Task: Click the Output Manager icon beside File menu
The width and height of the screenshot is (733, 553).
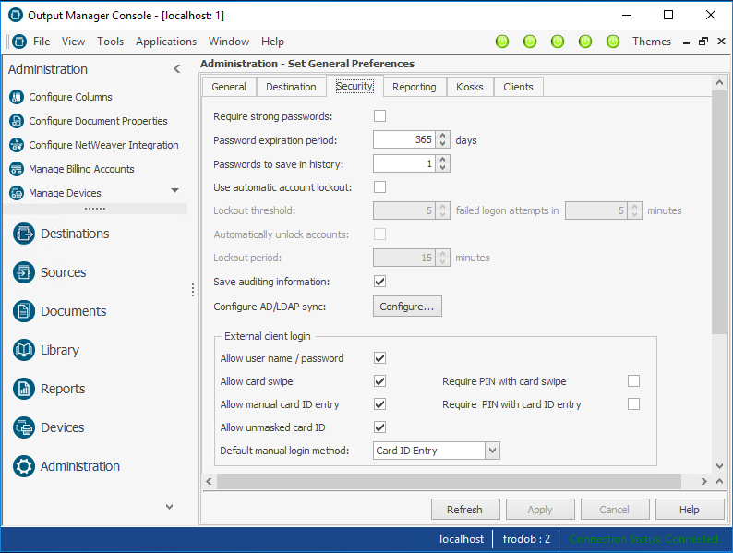Action: [19, 42]
